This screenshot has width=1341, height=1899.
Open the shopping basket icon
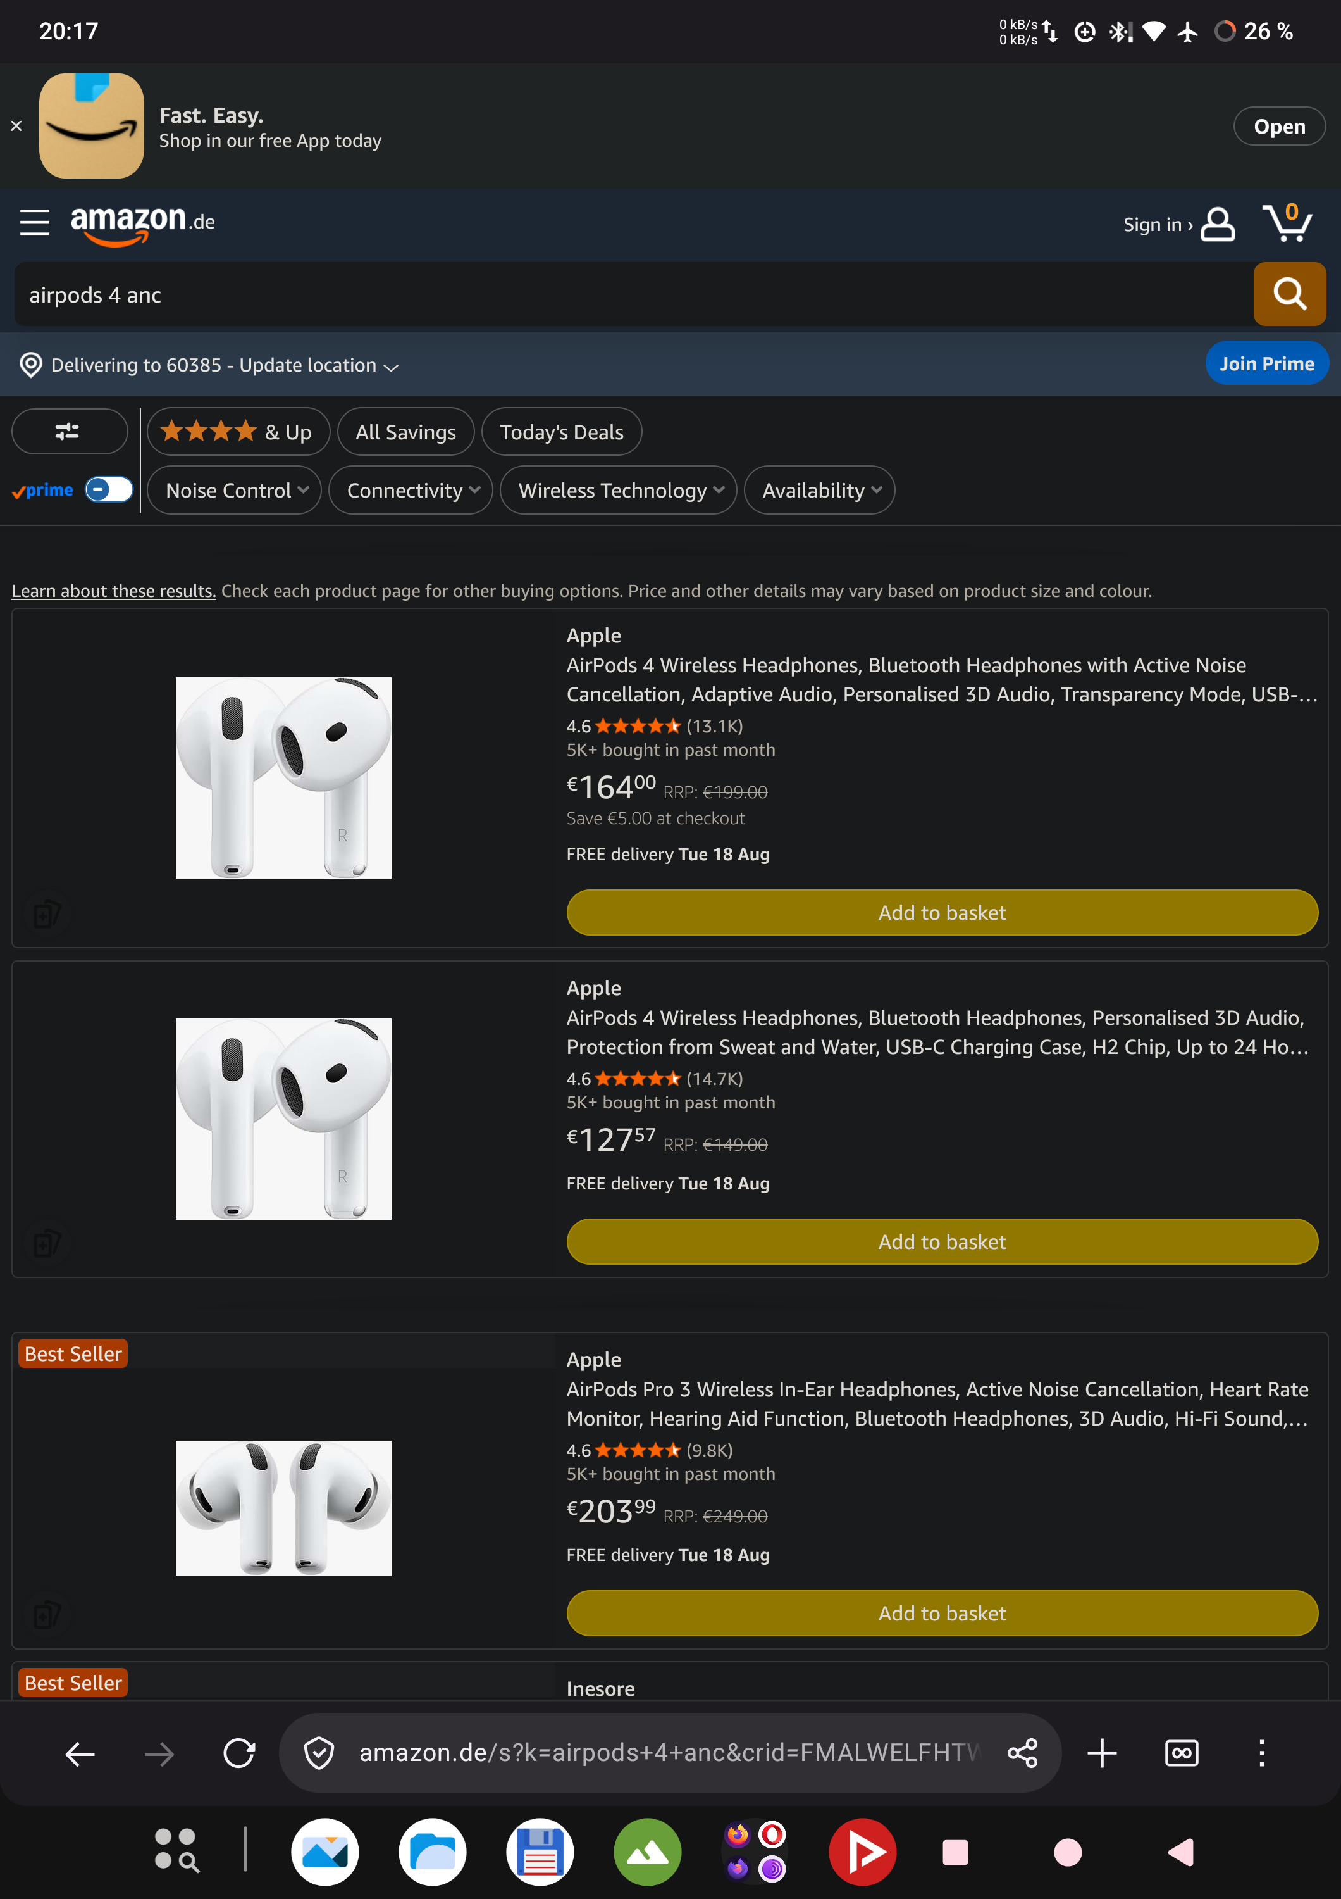[x=1287, y=222]
